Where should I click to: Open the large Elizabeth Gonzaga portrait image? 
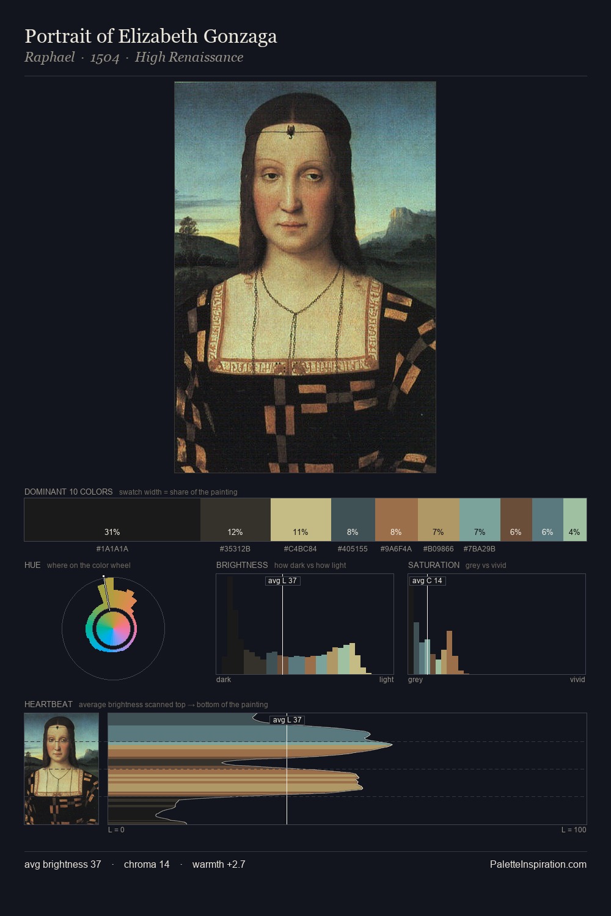click(305, 277)
